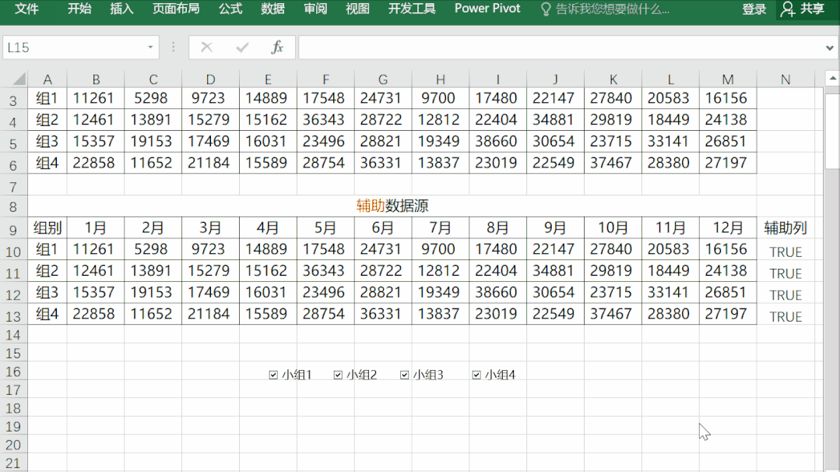The height and width of the screenshot is (472, 840).
Task: Select cell 16156 in row 10
Action: [727, 249]
